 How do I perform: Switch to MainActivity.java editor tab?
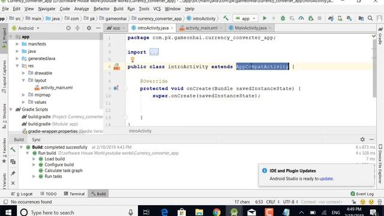pyautogui.click(x=251, y=28)
